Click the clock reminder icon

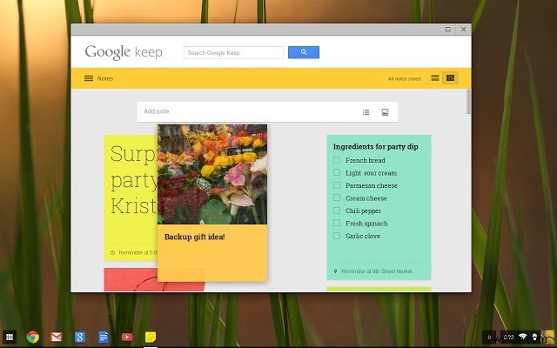tap(112, 253)
